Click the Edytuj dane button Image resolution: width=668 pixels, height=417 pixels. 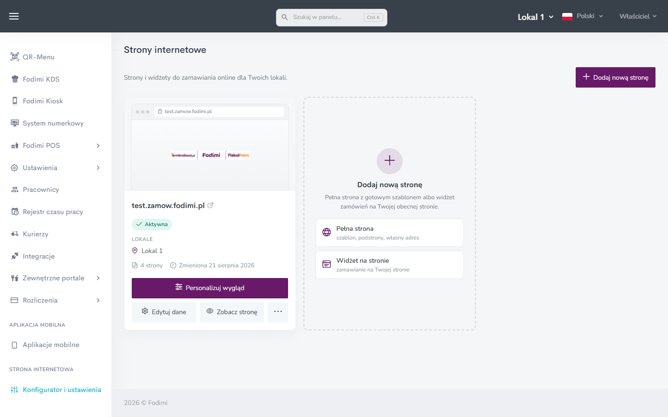click(x=164, y=312)
